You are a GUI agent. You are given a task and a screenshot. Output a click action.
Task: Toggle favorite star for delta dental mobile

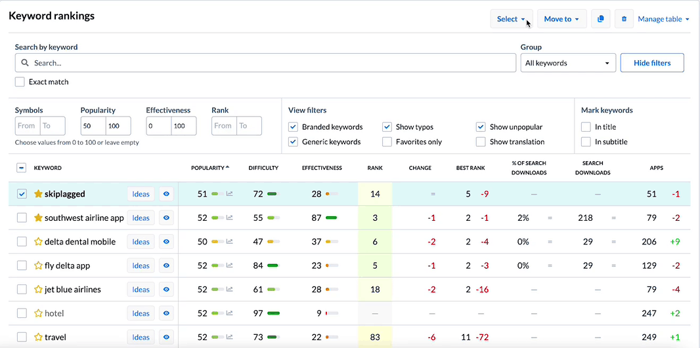pos(38,242)
